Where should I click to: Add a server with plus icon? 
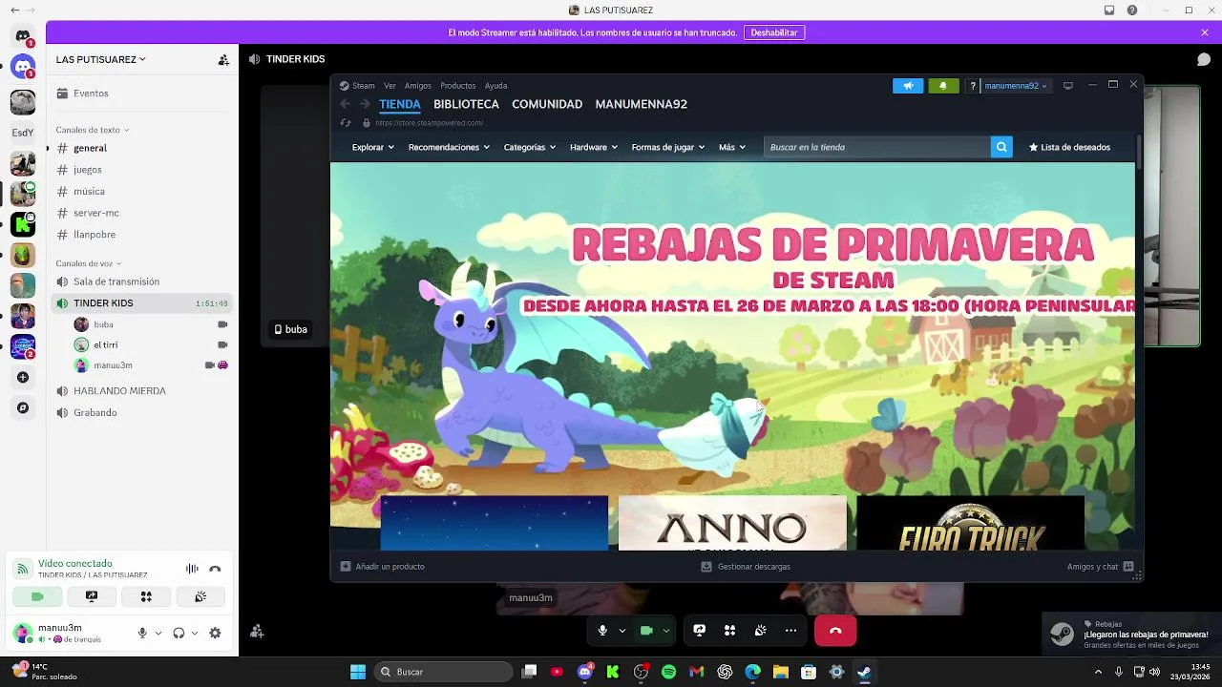coord(23,377)
